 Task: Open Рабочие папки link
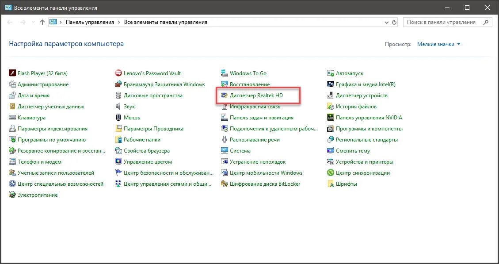(x=142, y=139)
